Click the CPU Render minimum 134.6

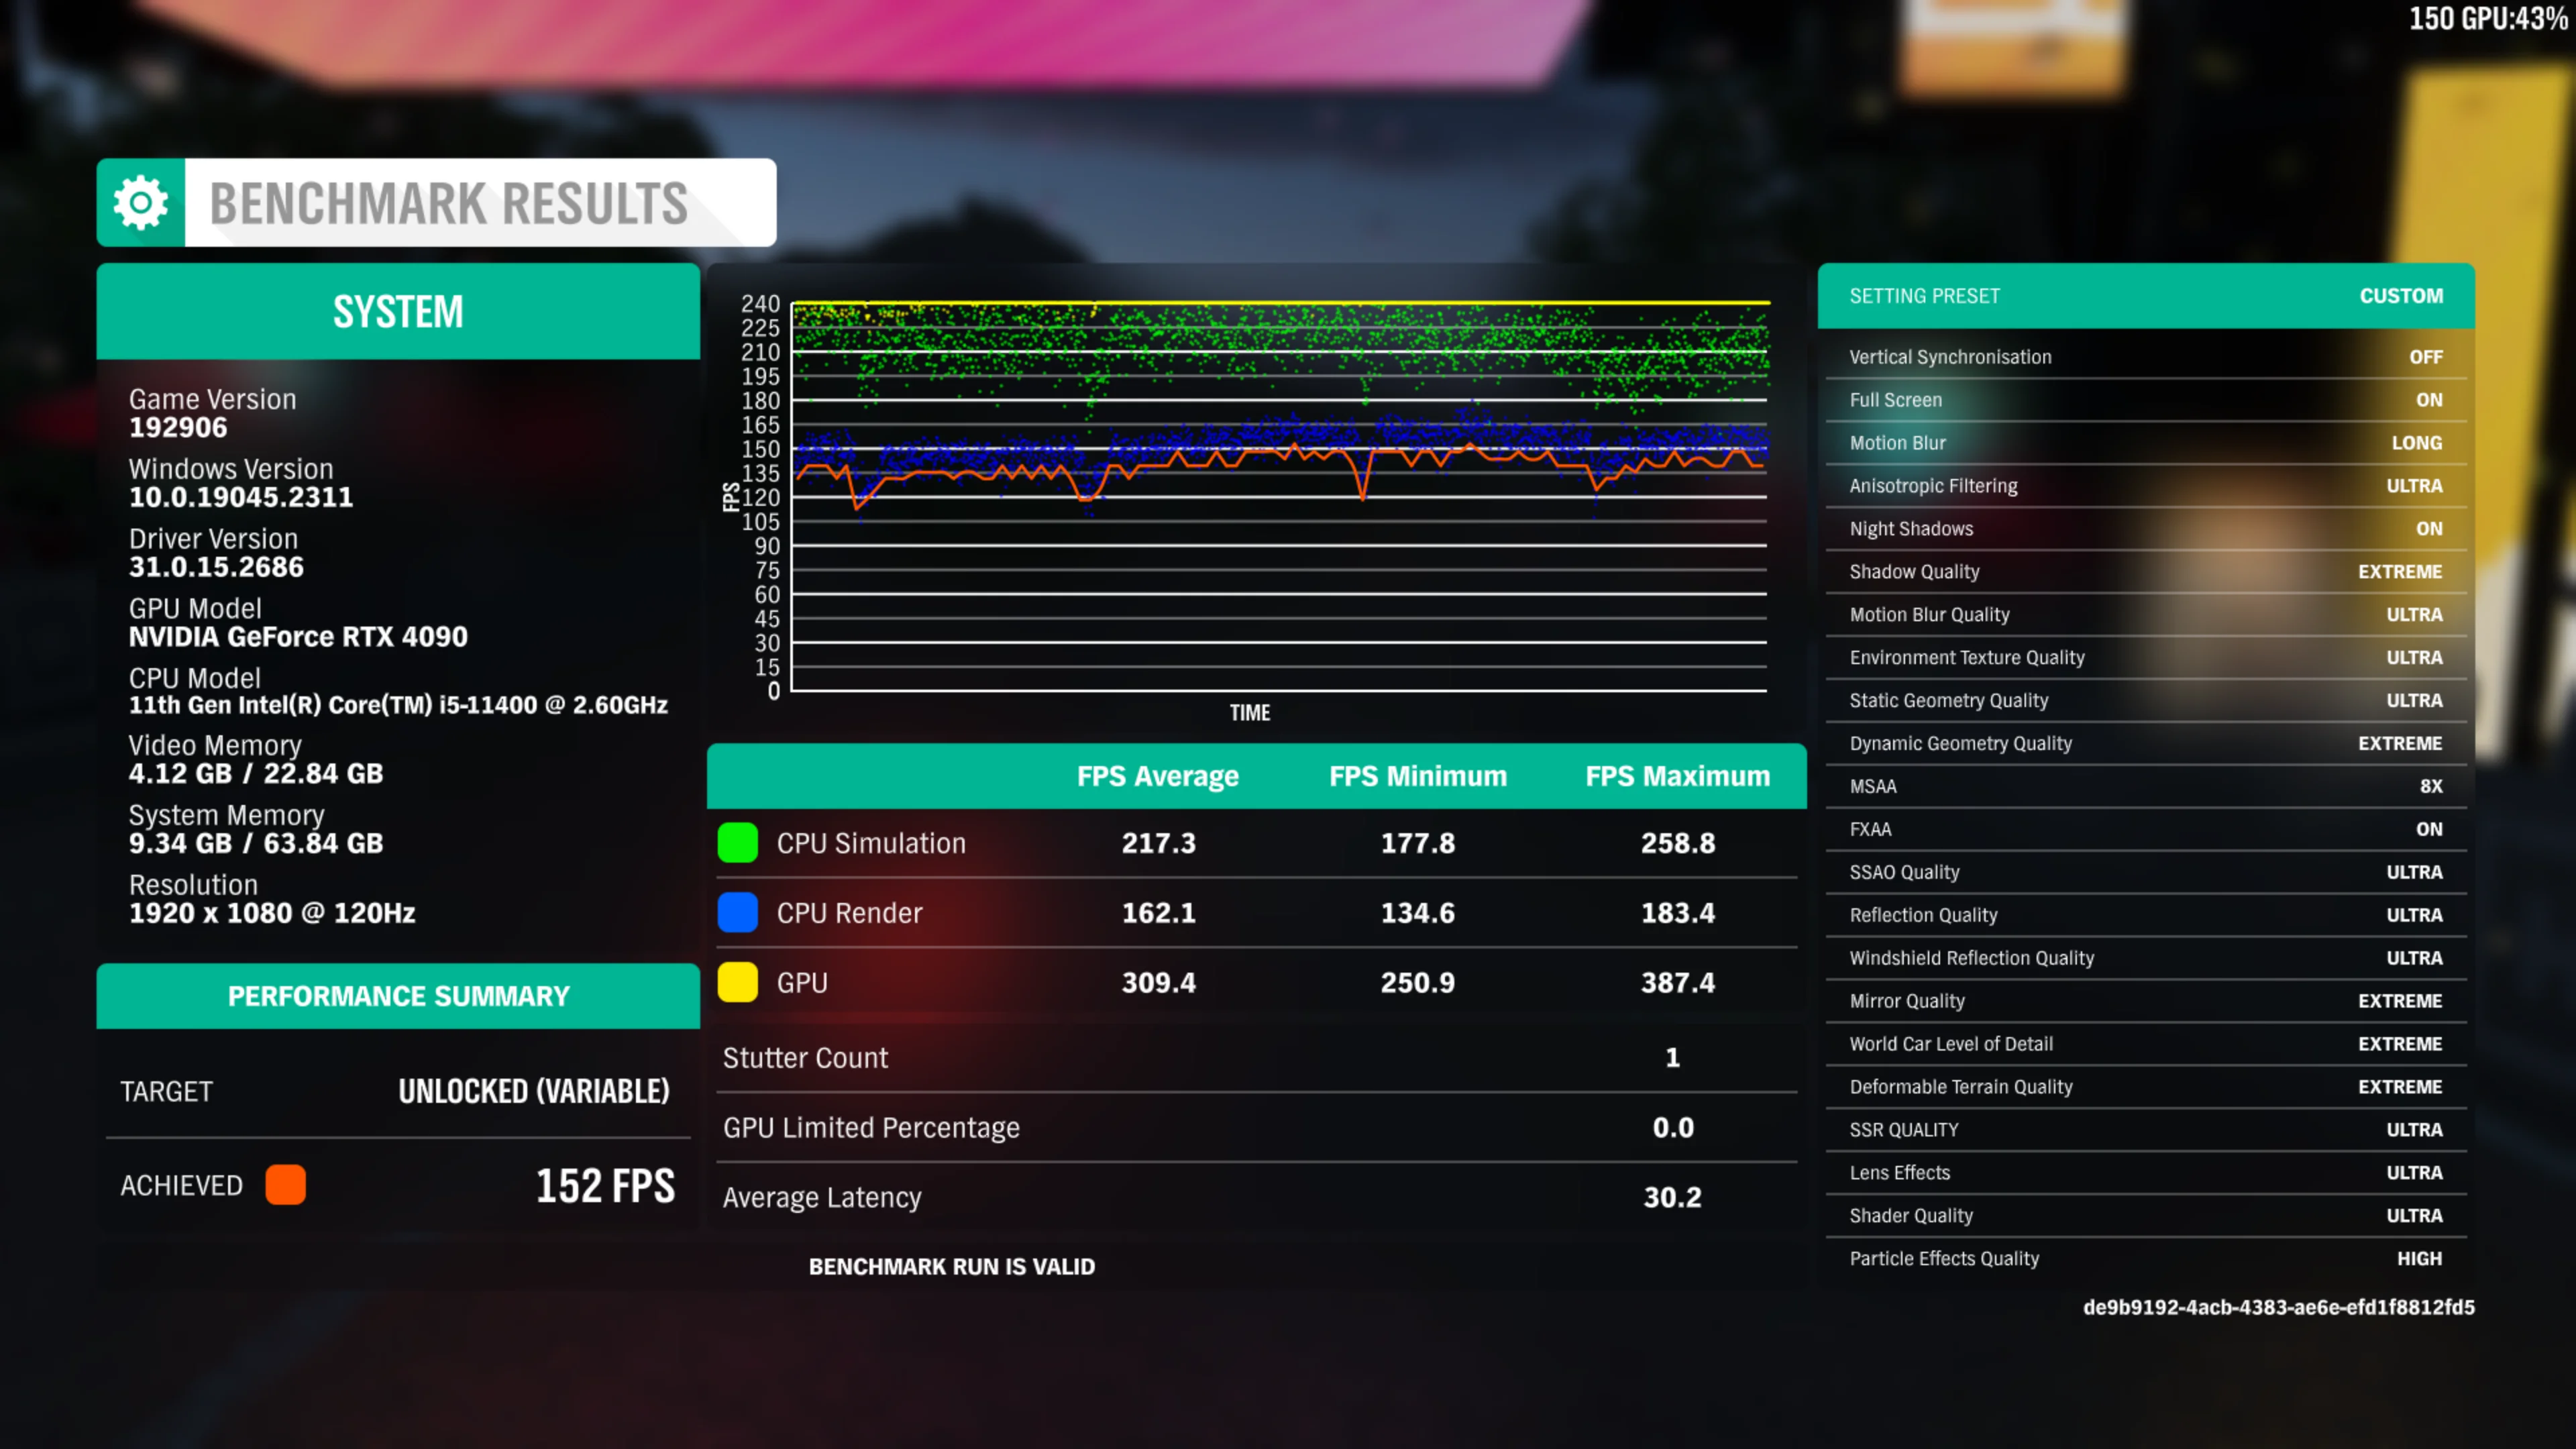1418,913
